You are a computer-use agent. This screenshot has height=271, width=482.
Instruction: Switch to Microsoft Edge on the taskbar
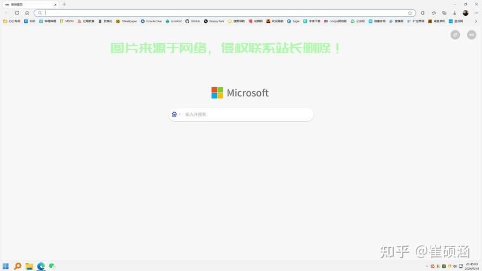41,266
